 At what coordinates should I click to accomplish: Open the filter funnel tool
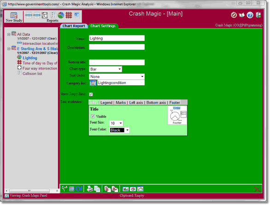click(65, 189)
